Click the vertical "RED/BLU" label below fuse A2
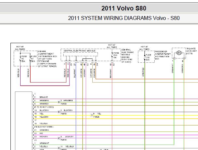The image size is (198, 150). [x=19, y=73]
